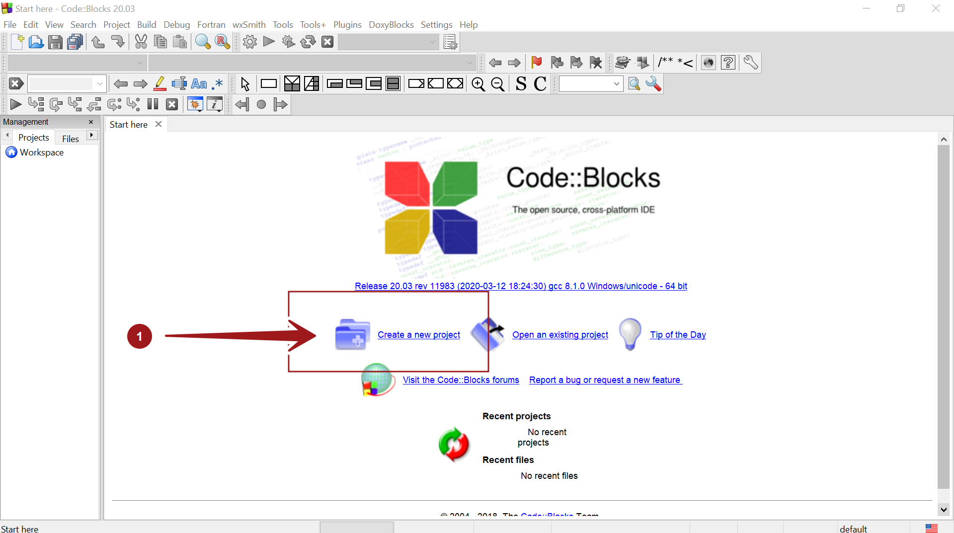Open the code completion scope dropdown
The image size is (954, 533).
point(77,63)
